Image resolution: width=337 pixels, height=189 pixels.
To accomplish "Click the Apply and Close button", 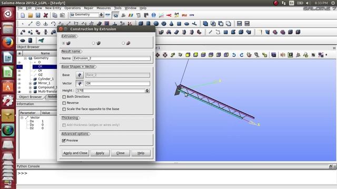I will 75,153.
